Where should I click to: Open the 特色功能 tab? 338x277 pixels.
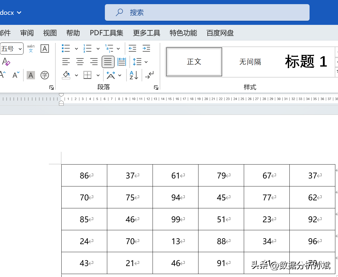coord(183,33)
